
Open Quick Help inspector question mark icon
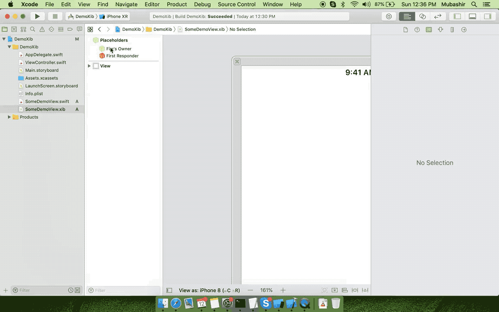coord(417,29)
